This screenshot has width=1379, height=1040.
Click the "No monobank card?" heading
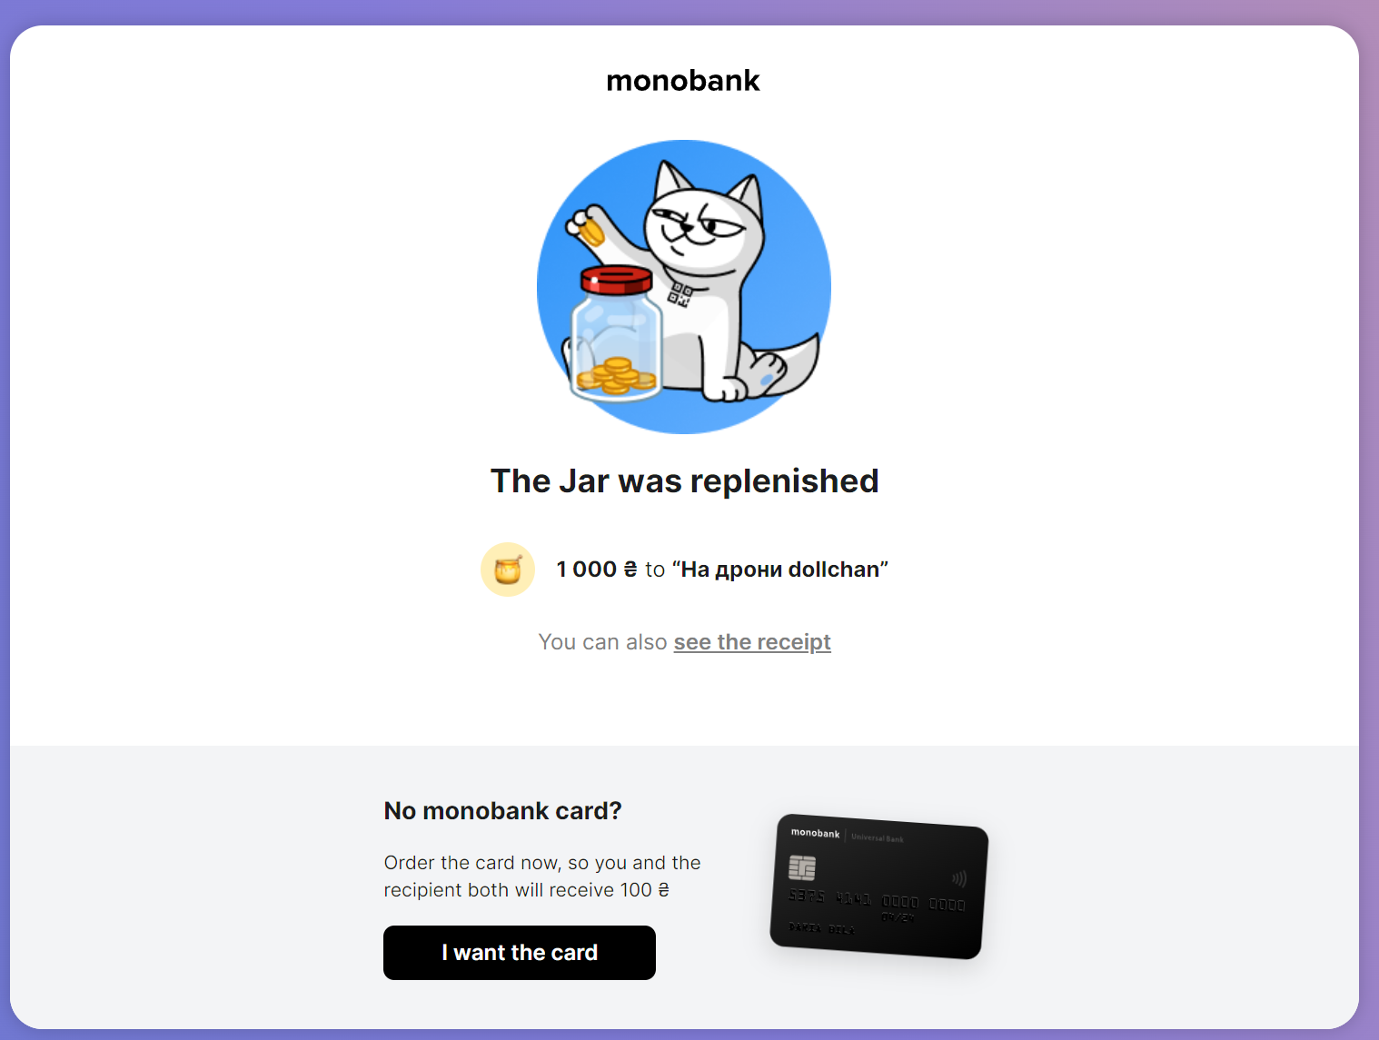coord(502,811)
